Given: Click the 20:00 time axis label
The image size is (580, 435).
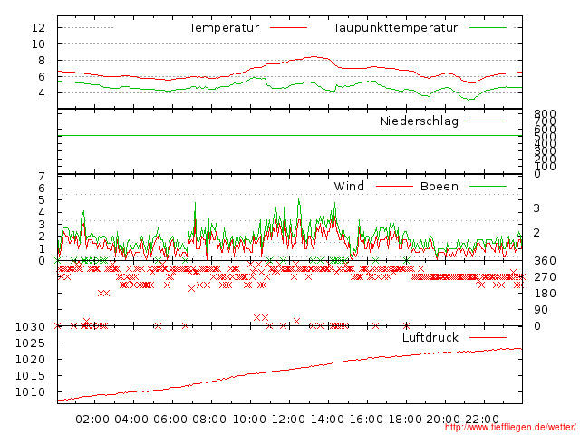Looking at the screenshot, I should click(x=443, y=420).
